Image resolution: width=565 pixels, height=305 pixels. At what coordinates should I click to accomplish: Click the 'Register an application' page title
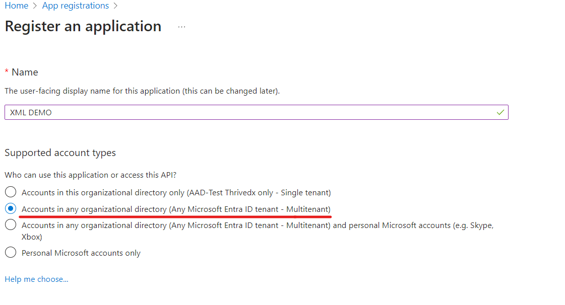83,27
